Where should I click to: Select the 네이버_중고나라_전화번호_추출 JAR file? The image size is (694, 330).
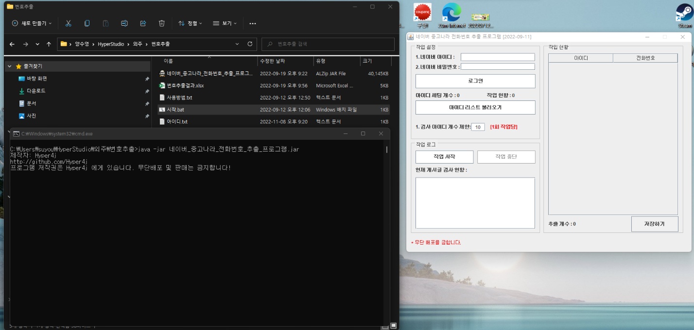click(x=274, y=74)
